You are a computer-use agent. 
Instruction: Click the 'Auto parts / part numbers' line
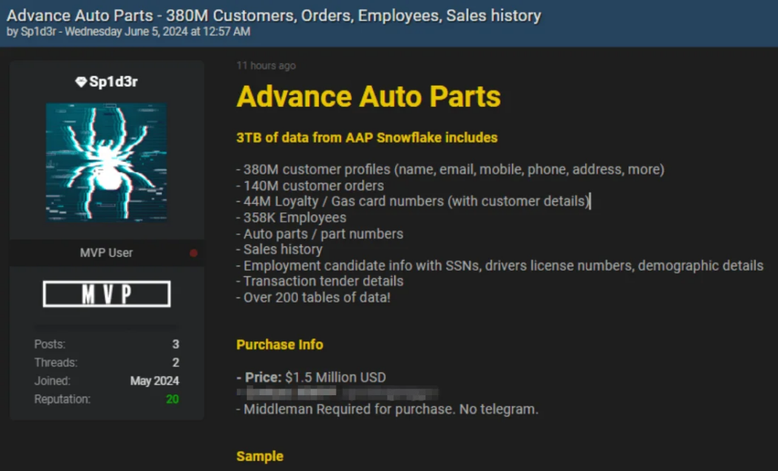point(320,234)
